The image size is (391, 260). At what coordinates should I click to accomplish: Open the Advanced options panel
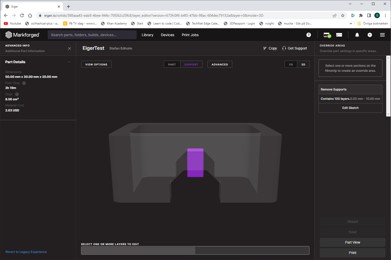click(219, 64)
